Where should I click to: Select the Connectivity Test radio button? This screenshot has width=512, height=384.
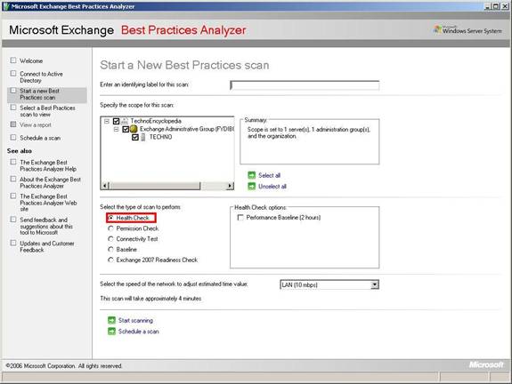[x=111, y=239]
